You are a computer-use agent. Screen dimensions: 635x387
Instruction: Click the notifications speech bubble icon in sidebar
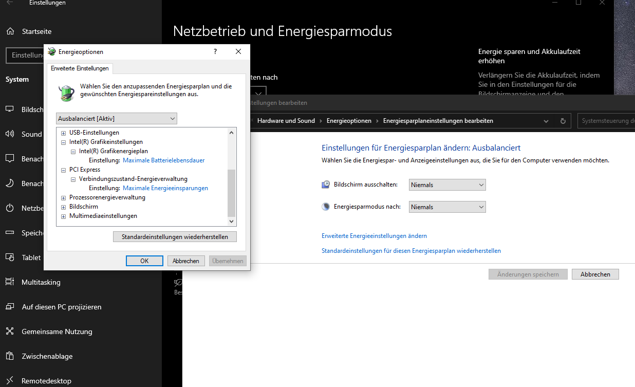coord(10,159)
